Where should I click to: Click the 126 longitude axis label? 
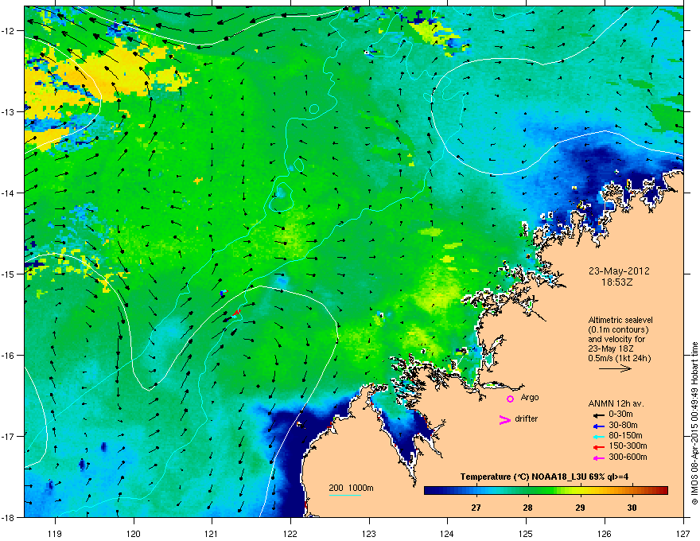coord(605,533)
